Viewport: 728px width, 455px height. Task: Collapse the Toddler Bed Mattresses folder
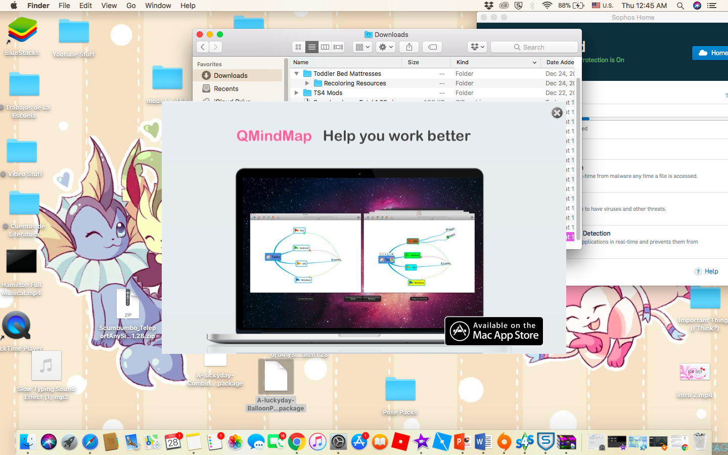(297, 74)
